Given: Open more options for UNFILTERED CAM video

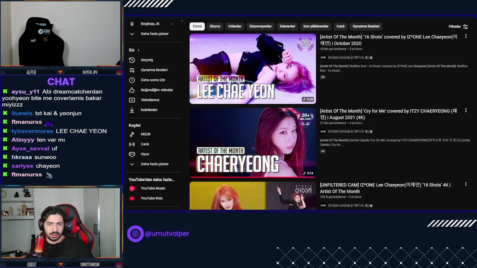Looking at the screenshot, I should tap(465, 184).
